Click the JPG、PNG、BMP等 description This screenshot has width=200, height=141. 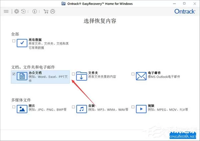pyautogui.click(x=48, y=110)
